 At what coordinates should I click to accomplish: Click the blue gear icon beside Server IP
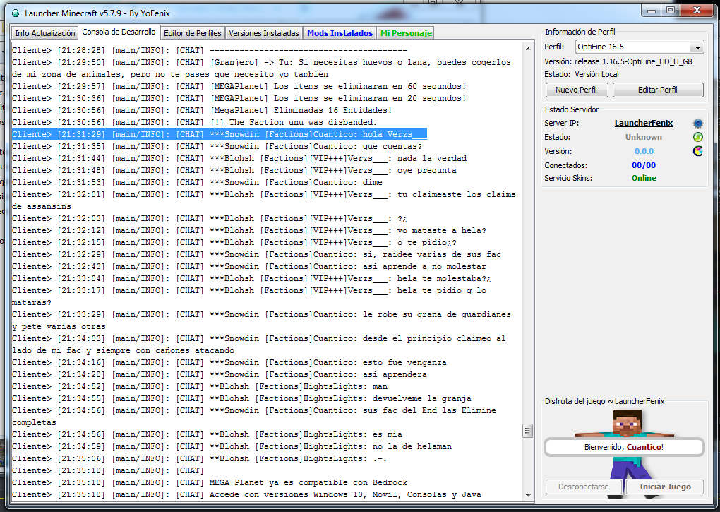[698, 124]
